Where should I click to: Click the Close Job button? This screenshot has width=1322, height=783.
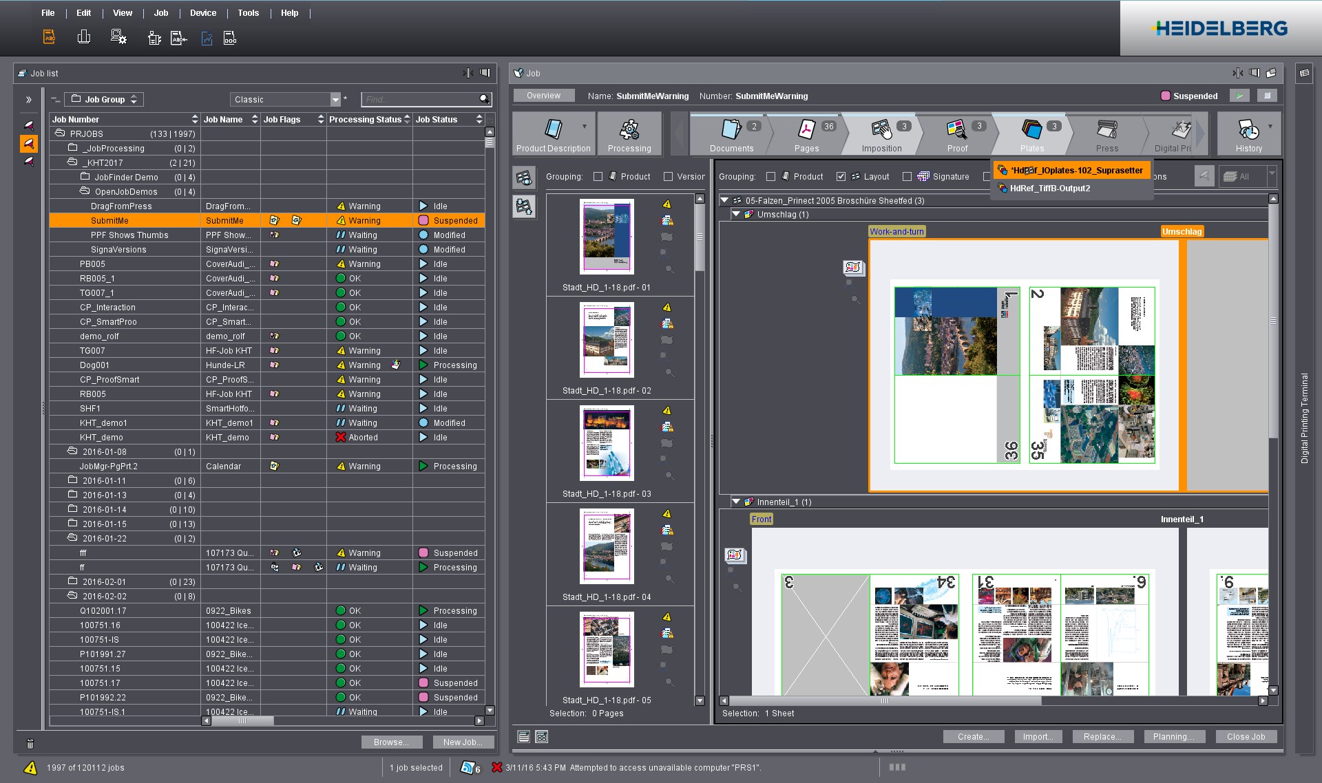tap(1246, 736)
